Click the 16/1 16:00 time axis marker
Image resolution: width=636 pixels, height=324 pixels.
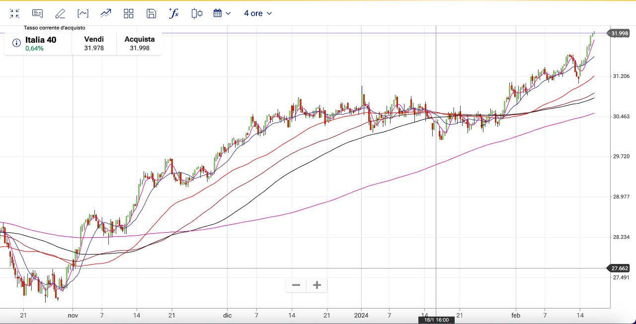(436, 320)
